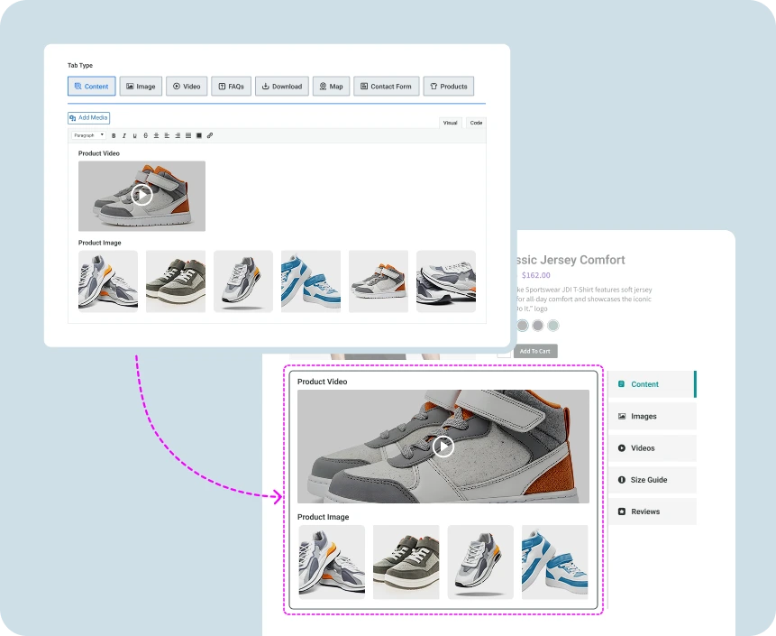Viewport: 776px width, 636px height.
Task: Click the Bold formatting icon
Action: pyautogui.click(x=114, y=135)
